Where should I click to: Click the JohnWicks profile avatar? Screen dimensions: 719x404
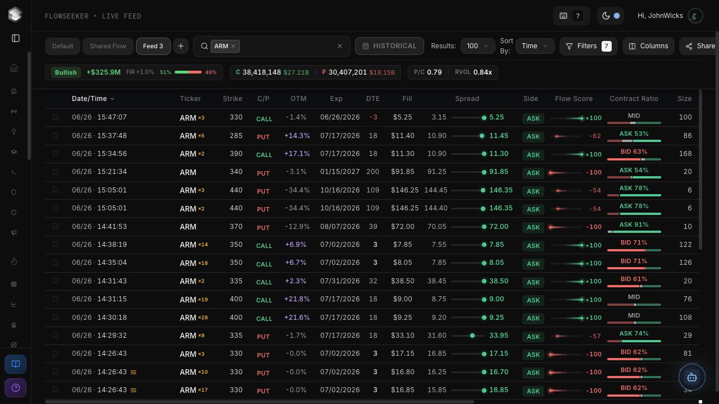(695, 16)
